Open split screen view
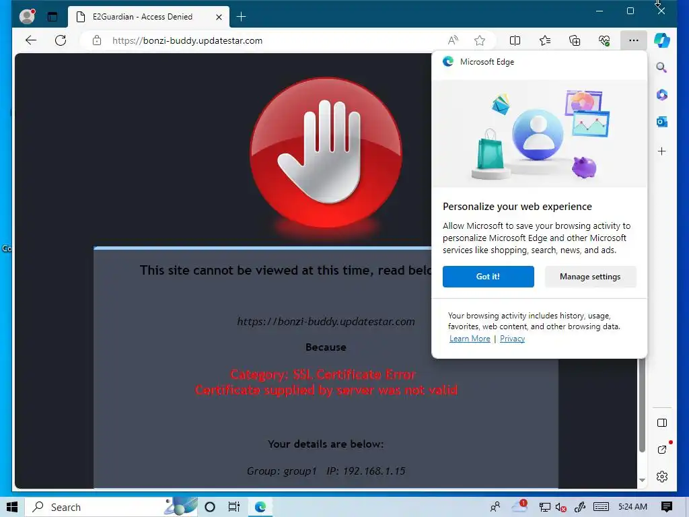This screenshot has height=517, width=689. (x=515, y=40)
